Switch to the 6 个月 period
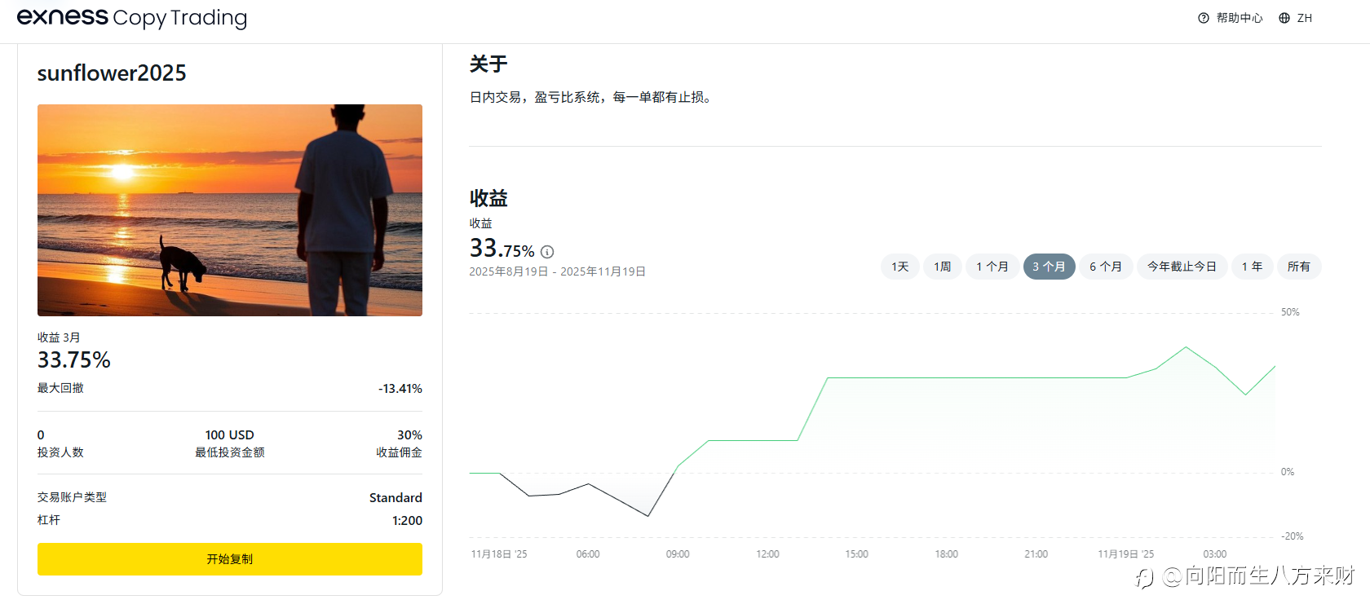 tap(1106, 267)
